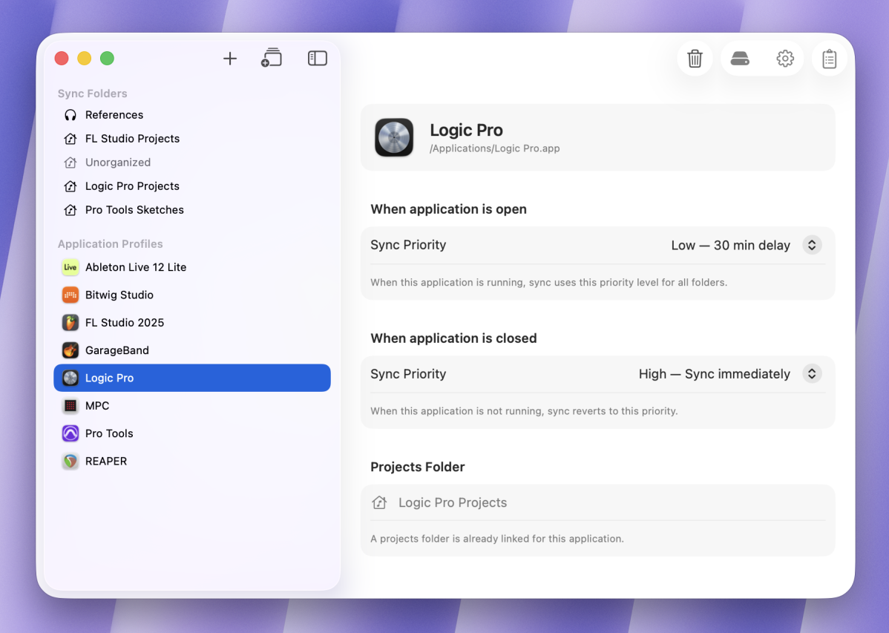
Task: Toggle the sidebar visibility icon
Action: (x=318, y=59)
